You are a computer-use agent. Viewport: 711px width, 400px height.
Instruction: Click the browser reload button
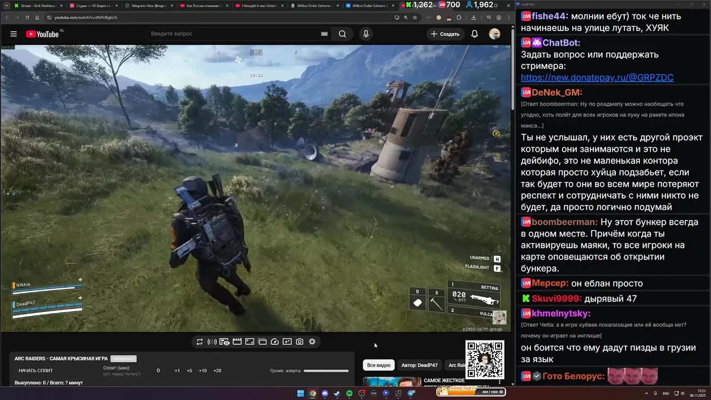27,17
